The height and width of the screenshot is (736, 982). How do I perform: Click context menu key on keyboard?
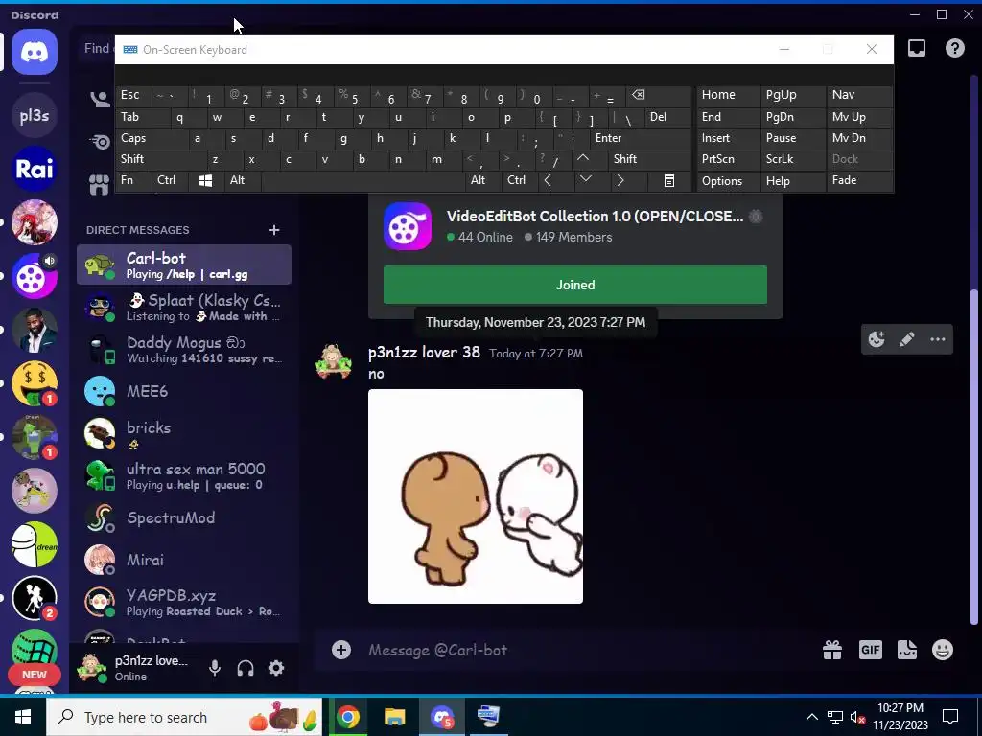point(668,180)
